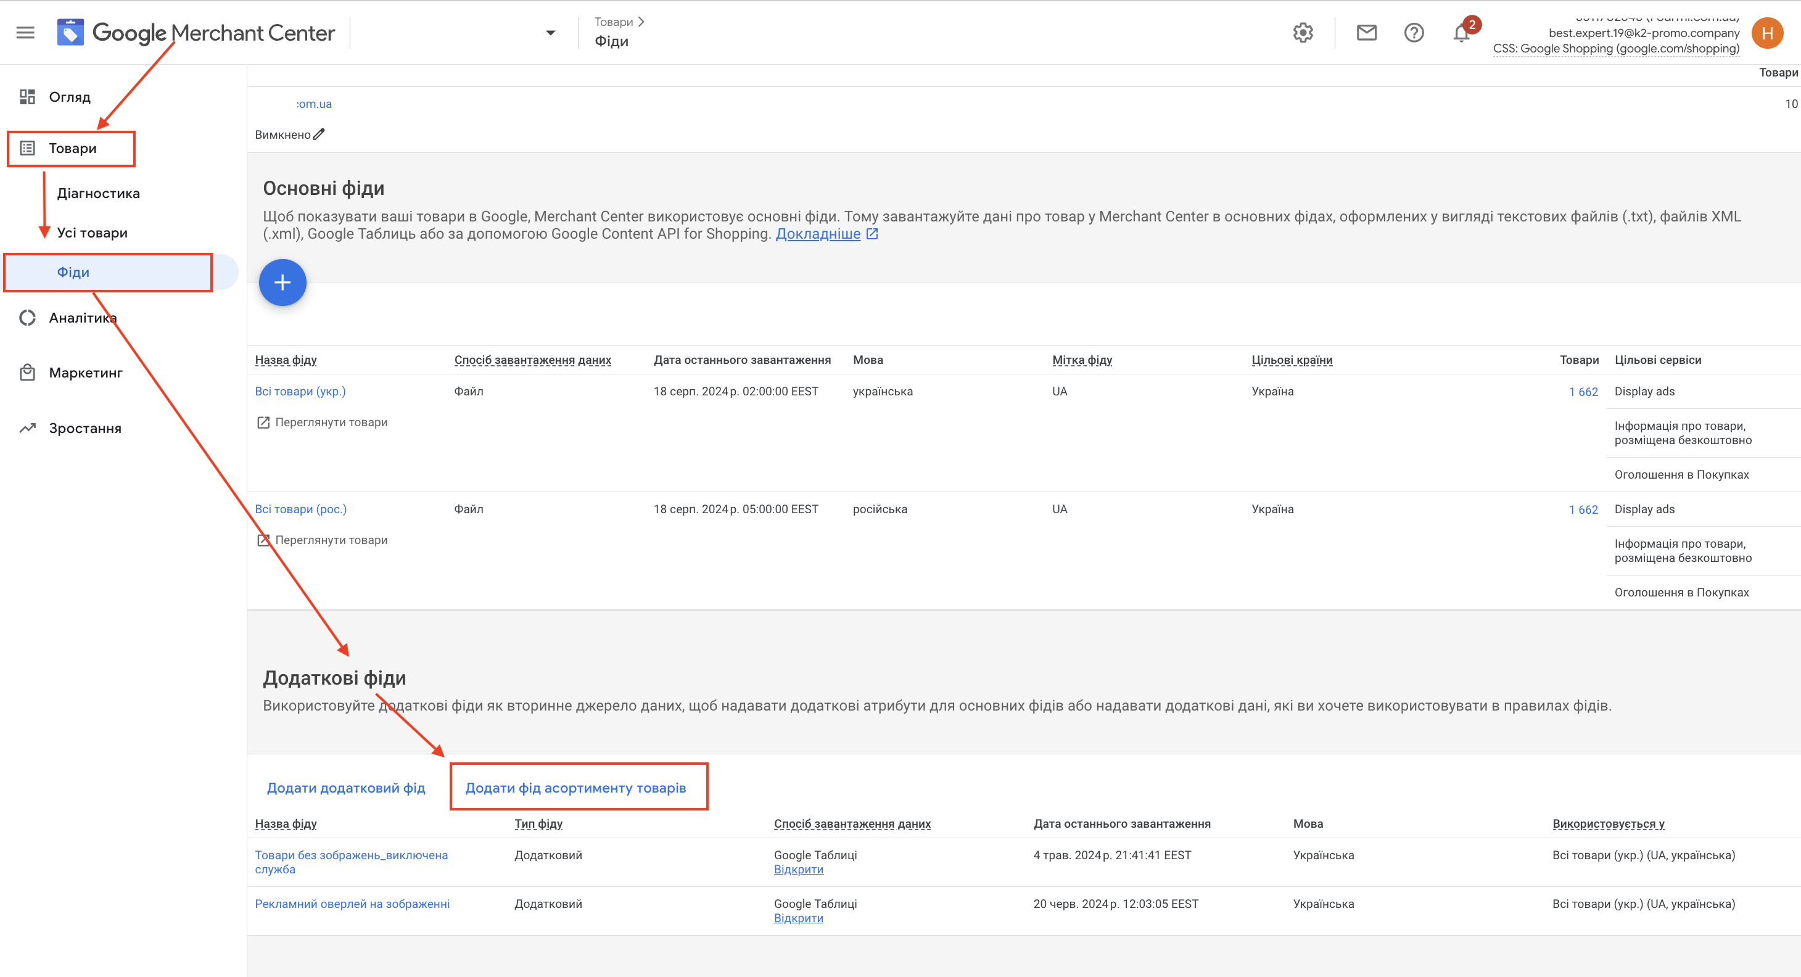Viewport: 1801px width, 977px height.
Task: Click the Google Merchant Center logo
Action: click(196, 33)
